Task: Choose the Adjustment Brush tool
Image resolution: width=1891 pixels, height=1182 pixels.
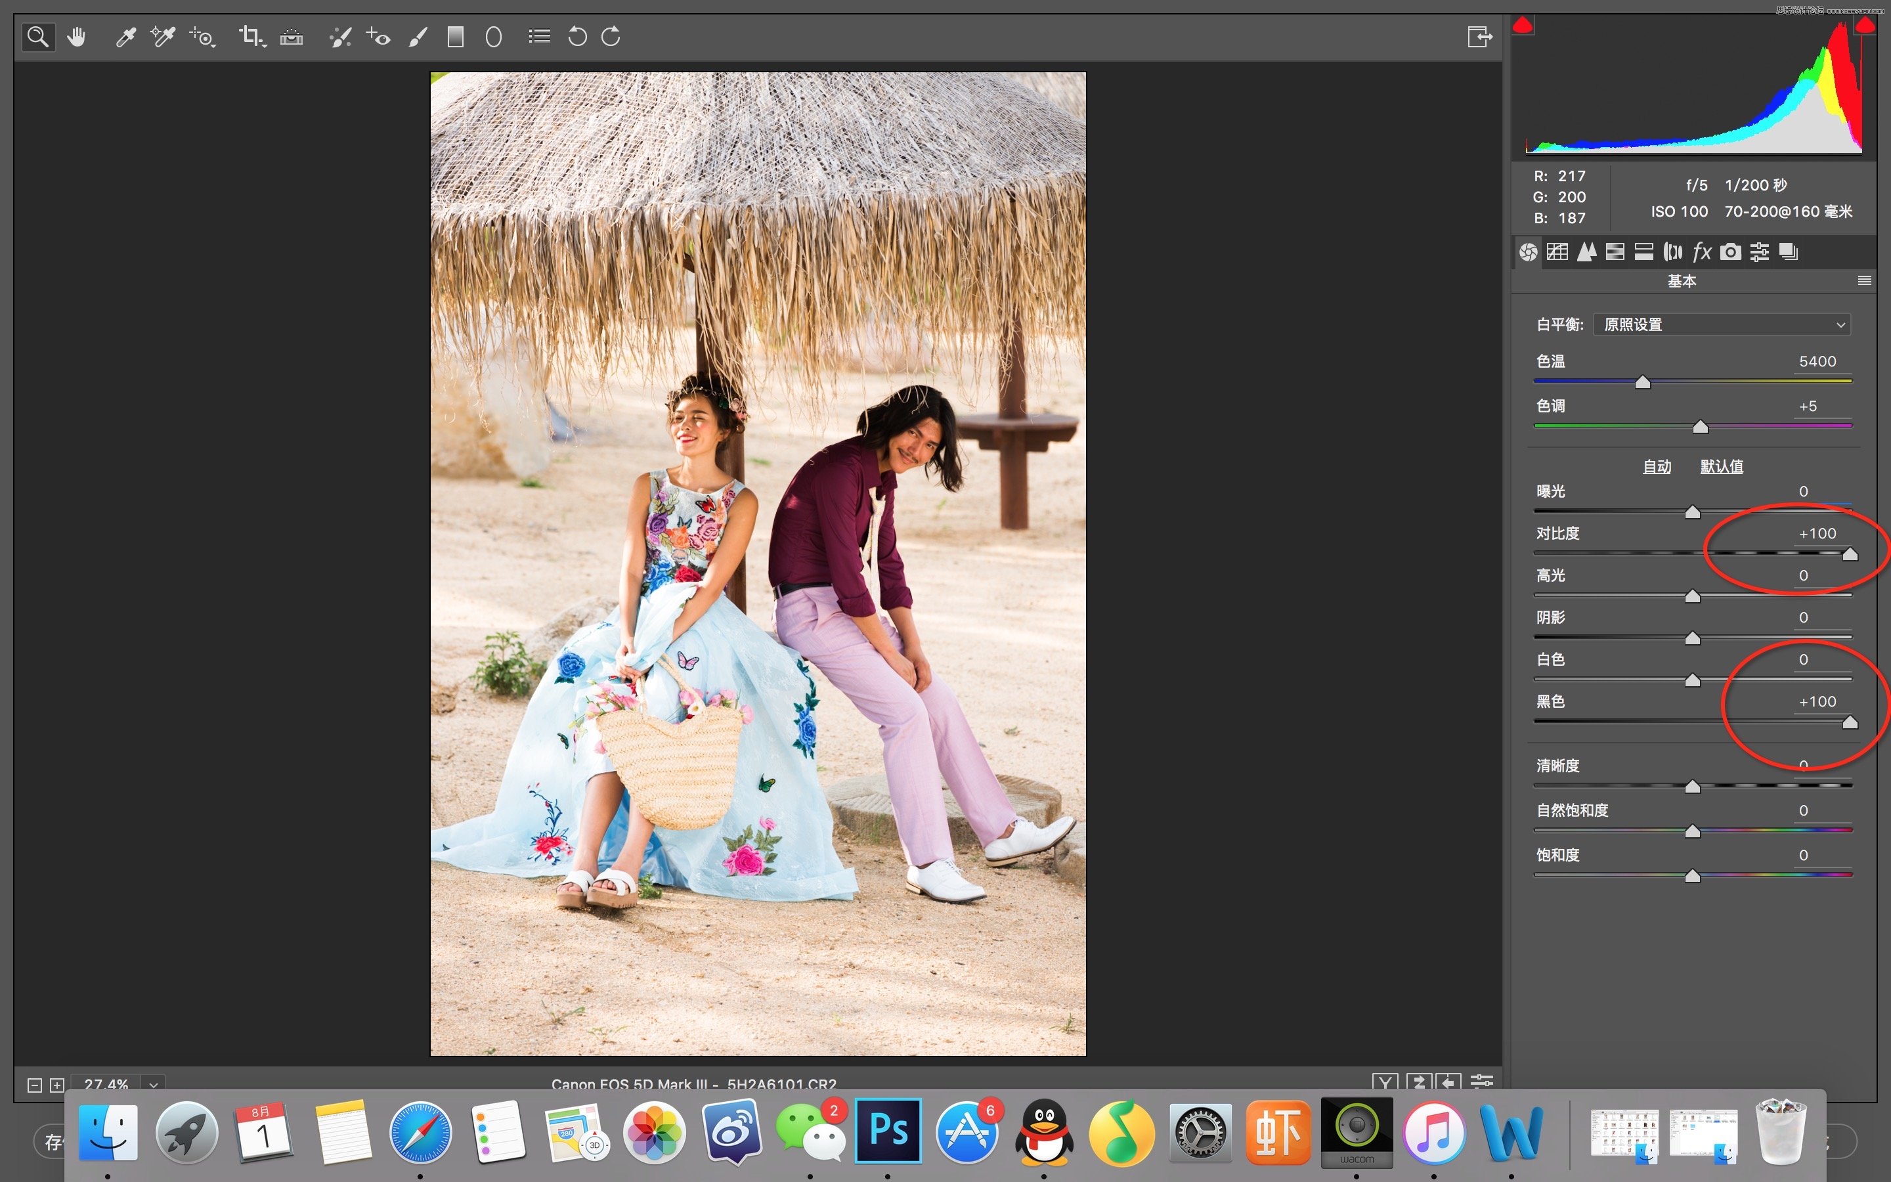Action: [x=418, y=37]
